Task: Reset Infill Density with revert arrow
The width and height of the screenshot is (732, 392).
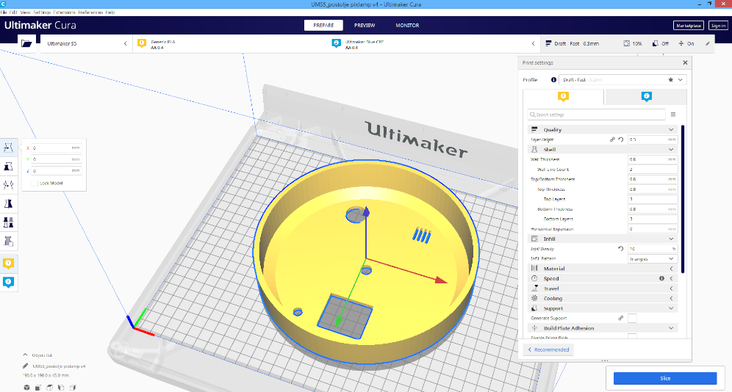Action: click(621, 248)
